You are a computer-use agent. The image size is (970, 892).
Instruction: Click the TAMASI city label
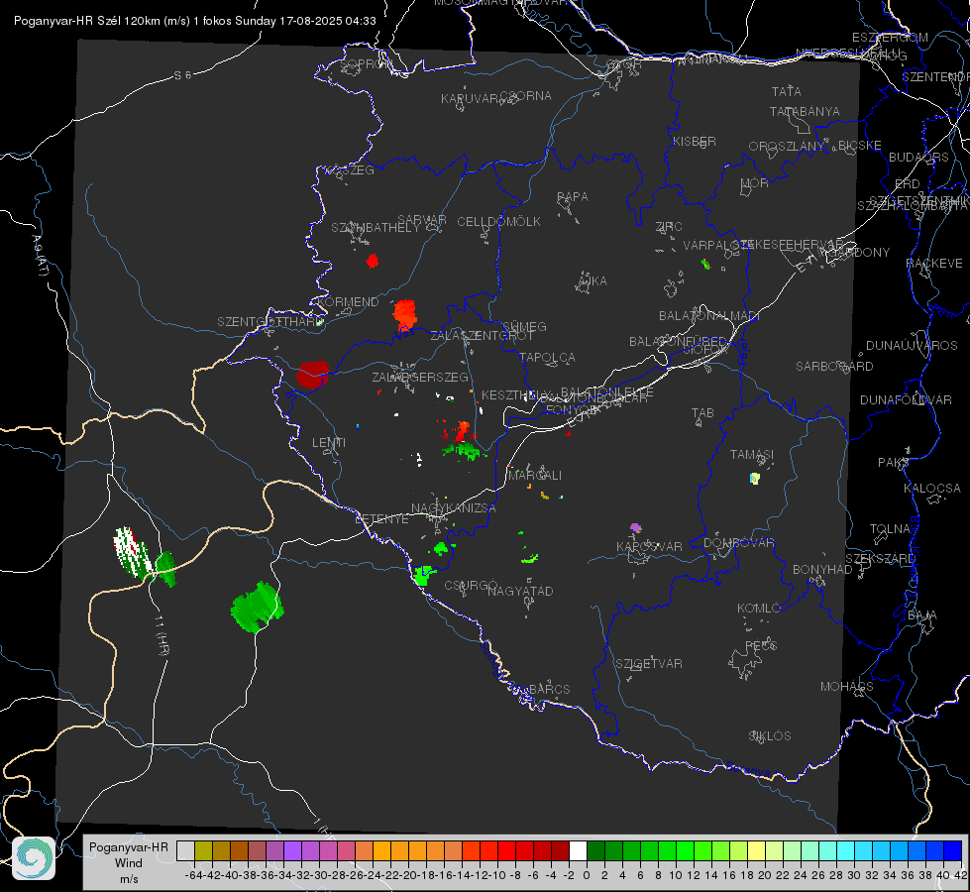[752, 455]
